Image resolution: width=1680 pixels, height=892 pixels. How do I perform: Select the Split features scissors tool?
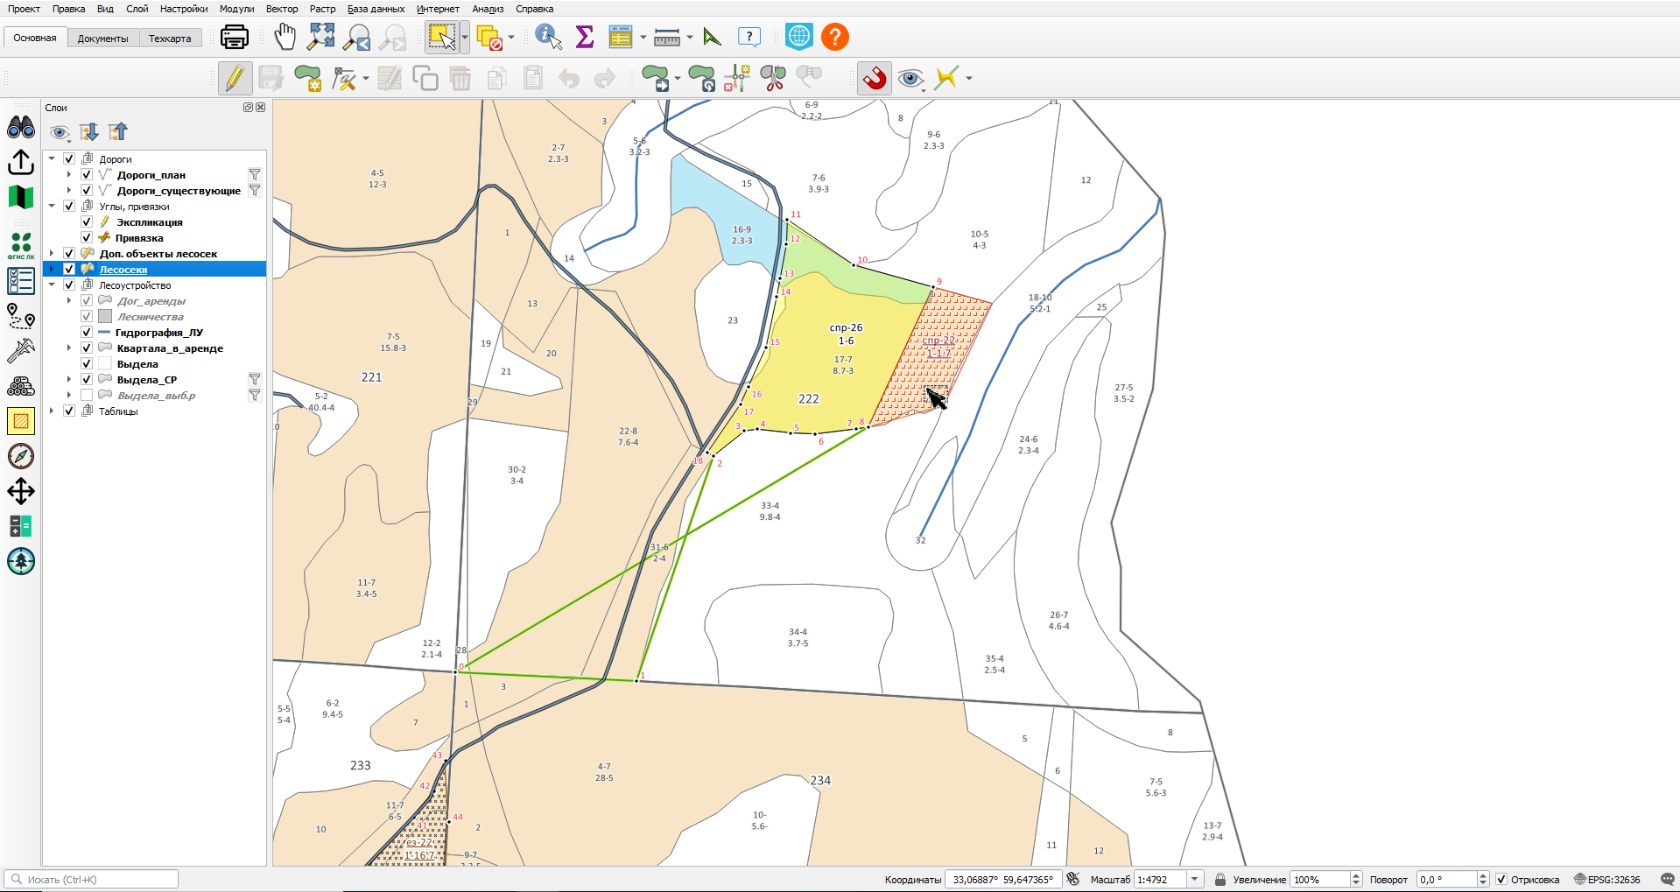pos(773,78)
